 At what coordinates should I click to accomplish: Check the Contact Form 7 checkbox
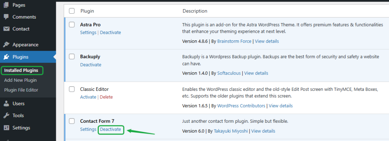72,121
